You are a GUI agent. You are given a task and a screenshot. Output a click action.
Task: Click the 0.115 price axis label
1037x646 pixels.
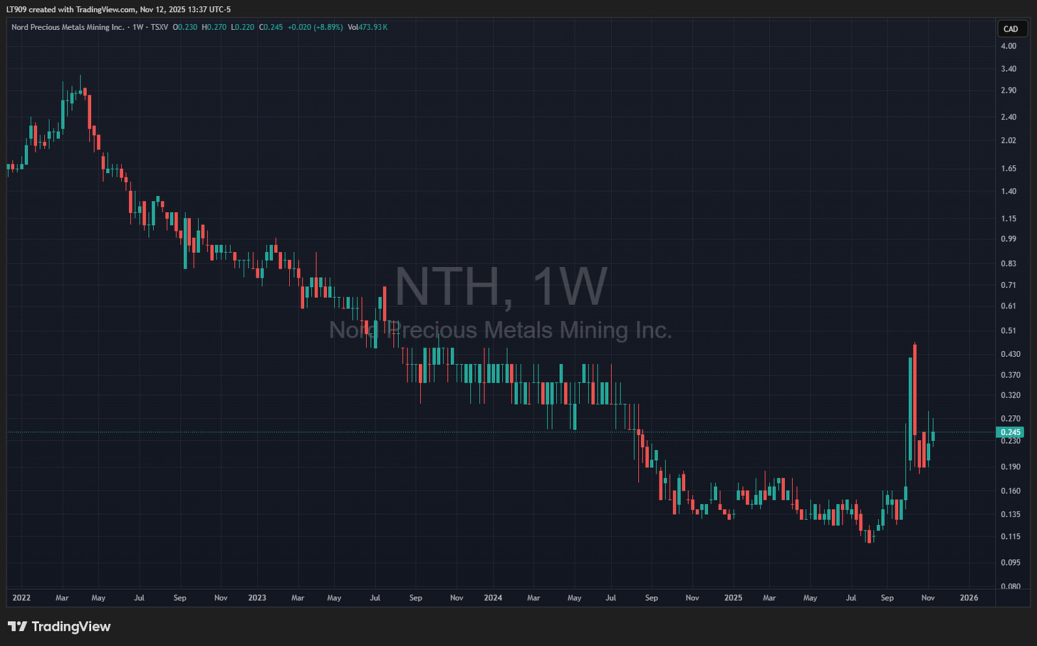[x=1011, y=536]
